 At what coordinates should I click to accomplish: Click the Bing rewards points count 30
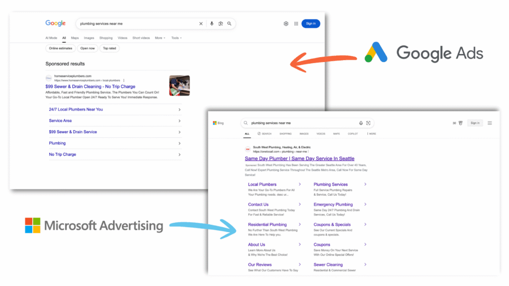(x=454, y=123)
